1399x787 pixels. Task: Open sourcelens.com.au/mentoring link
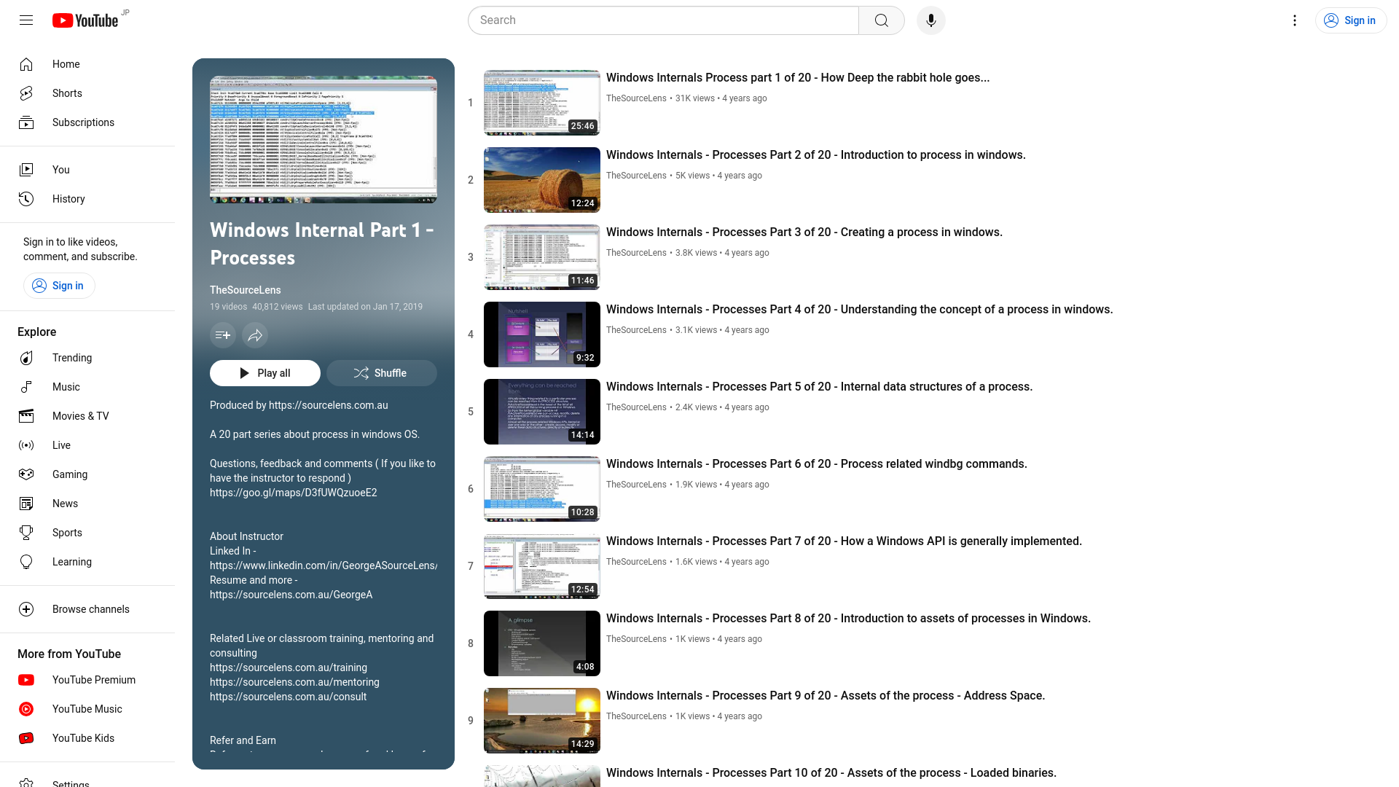point(294,682)
